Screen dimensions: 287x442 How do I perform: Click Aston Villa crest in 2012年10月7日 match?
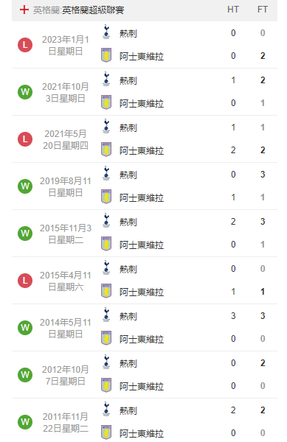[106, 385]
